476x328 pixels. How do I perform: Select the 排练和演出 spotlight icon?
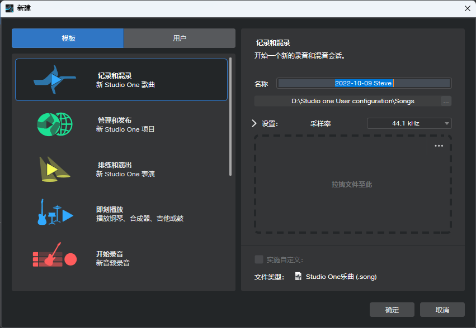click(55, 169)
